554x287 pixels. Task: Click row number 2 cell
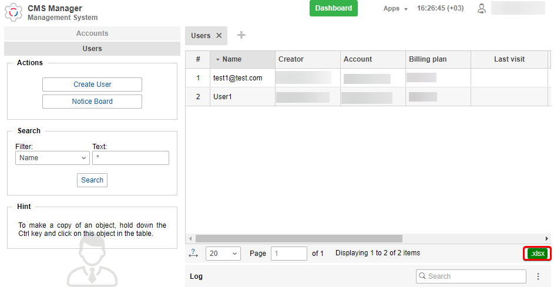tap(198, 97)
